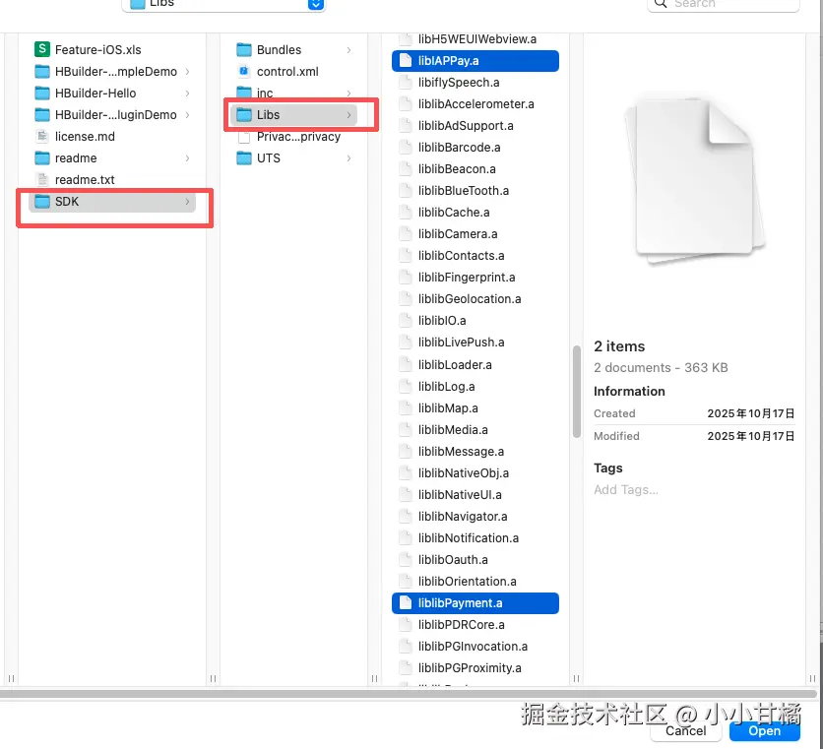Click the Bundles folder icon

pyautogui.click(x=242, y=49)
